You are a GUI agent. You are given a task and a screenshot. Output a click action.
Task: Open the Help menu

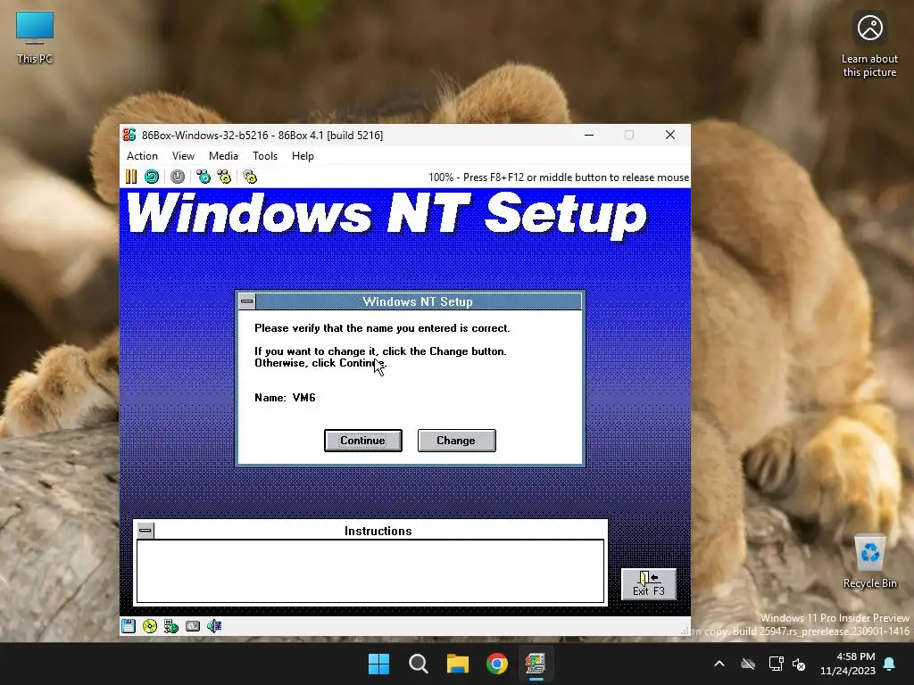click(x=303, y=156)
